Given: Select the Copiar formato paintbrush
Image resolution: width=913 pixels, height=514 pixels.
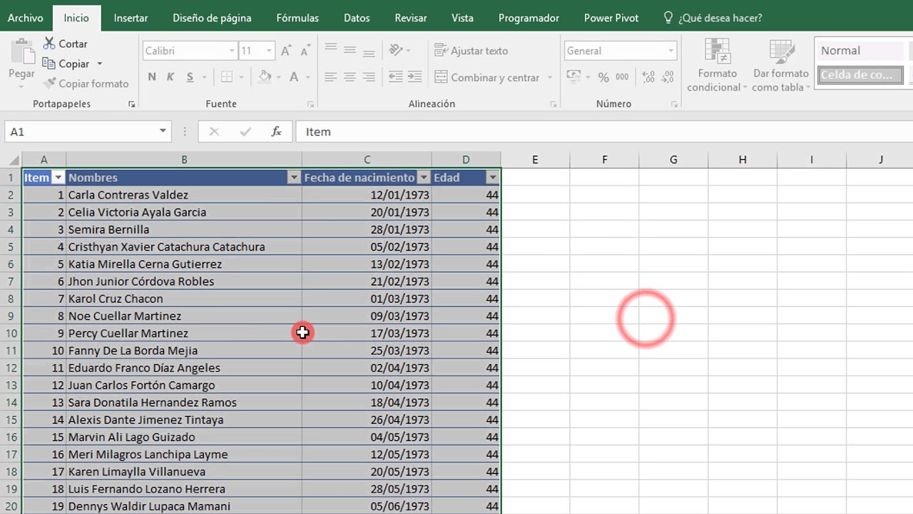Looking at the screenshot, I should pyautogui.click(x=86, y=84).
